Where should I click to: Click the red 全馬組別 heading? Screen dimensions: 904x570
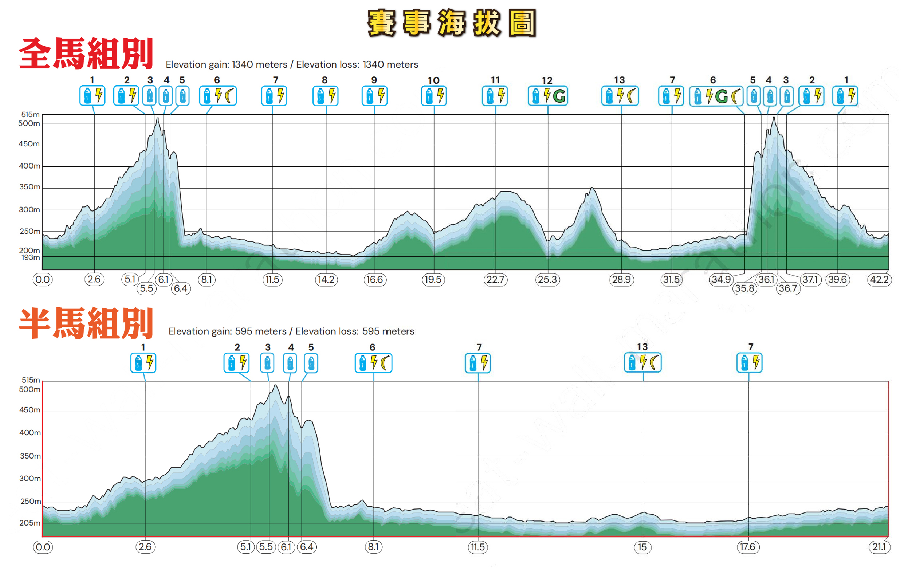86,54
